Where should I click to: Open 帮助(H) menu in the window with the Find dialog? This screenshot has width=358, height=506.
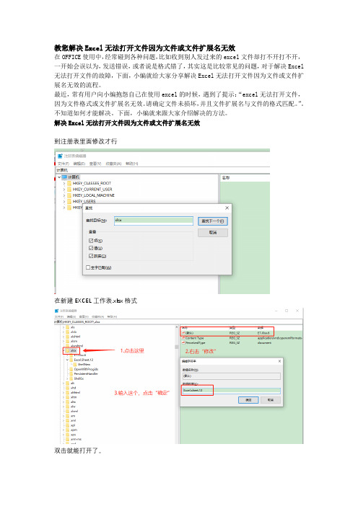pos(132,164)
